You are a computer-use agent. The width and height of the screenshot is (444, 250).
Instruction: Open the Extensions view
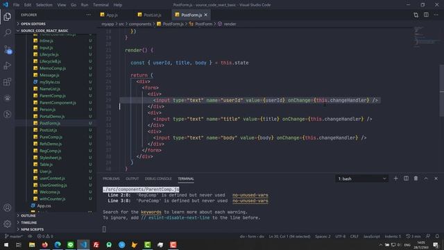click(x=8, y=82)
